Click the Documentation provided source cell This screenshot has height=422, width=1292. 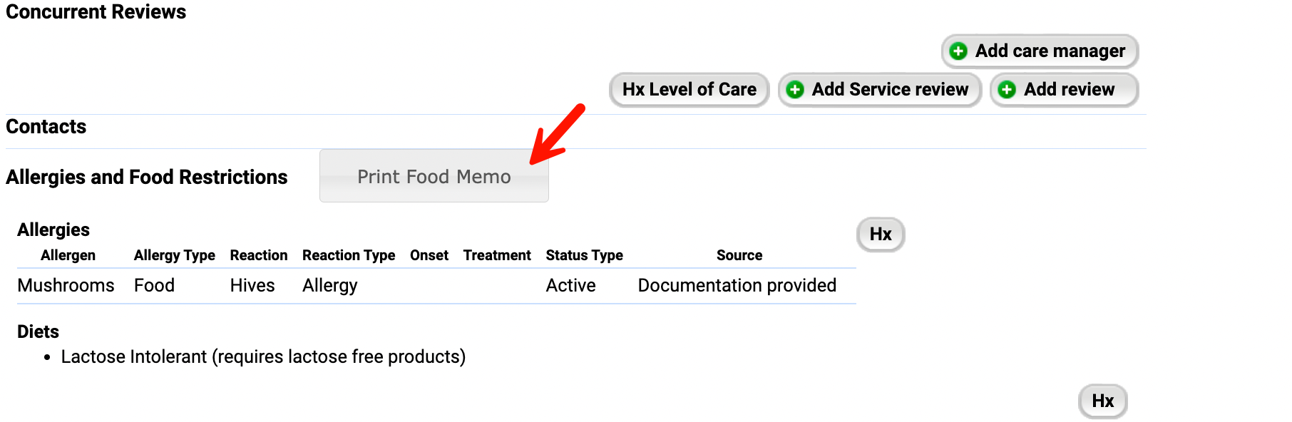click(737, 286)
